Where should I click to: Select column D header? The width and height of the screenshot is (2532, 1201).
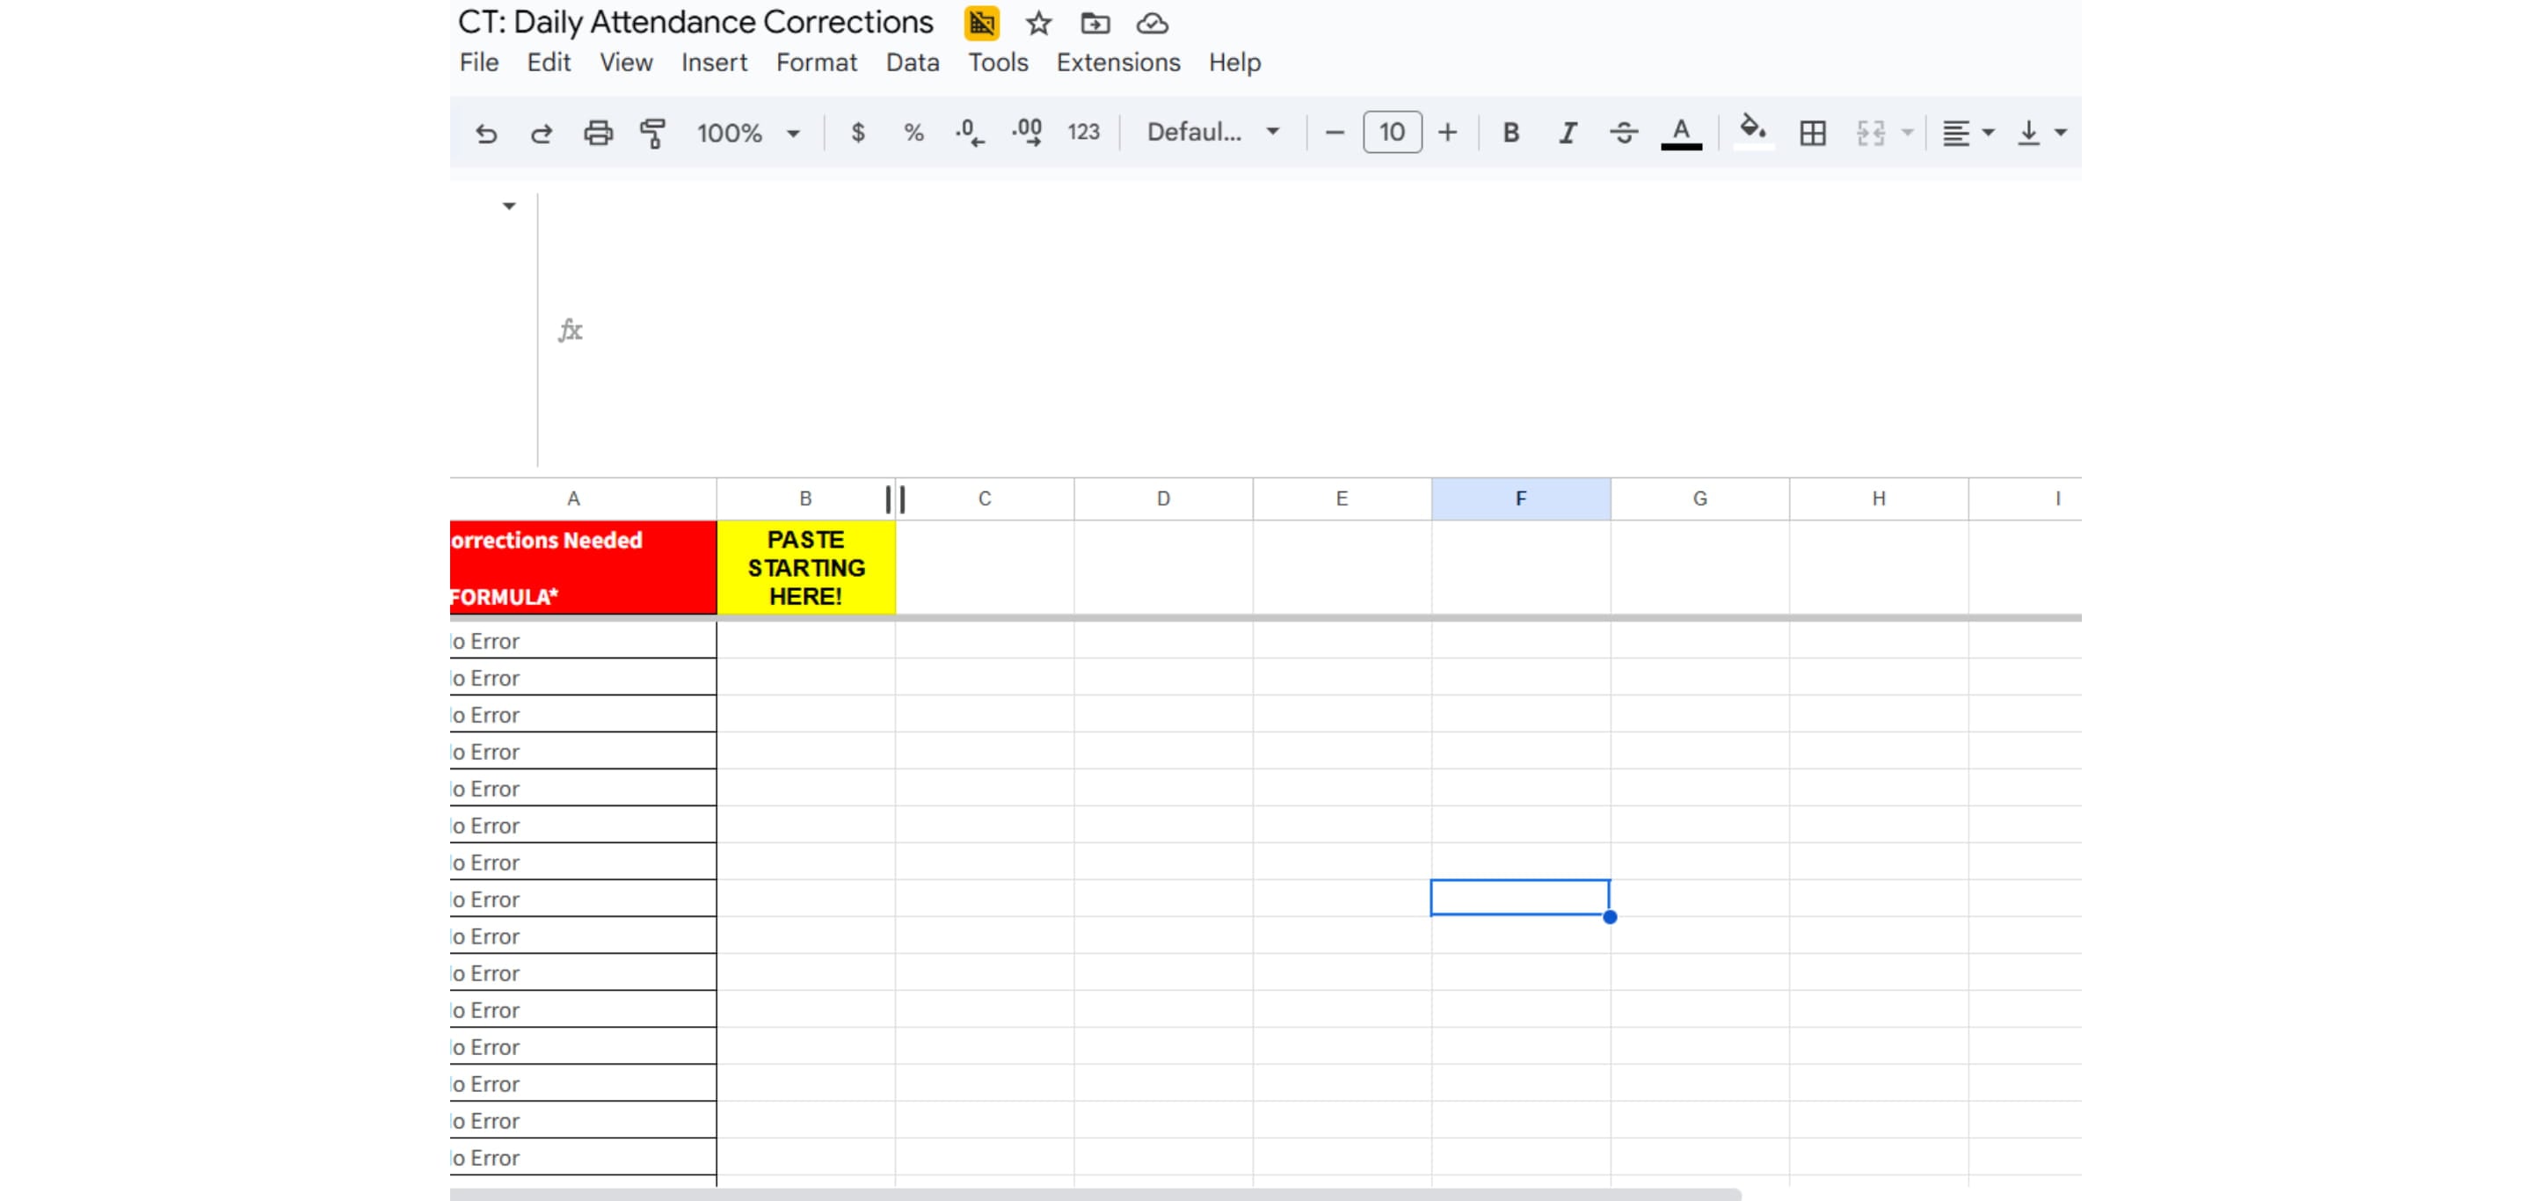[x=1163, y=499]
